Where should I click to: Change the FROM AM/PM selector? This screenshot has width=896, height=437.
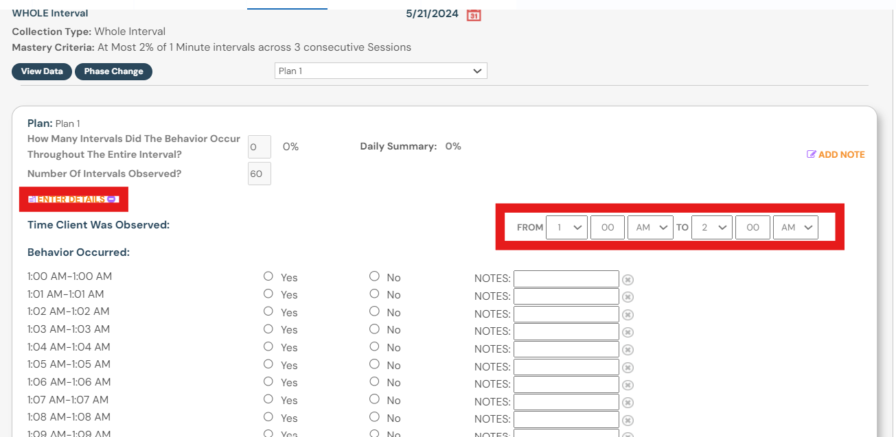click(x=650, y=228)
